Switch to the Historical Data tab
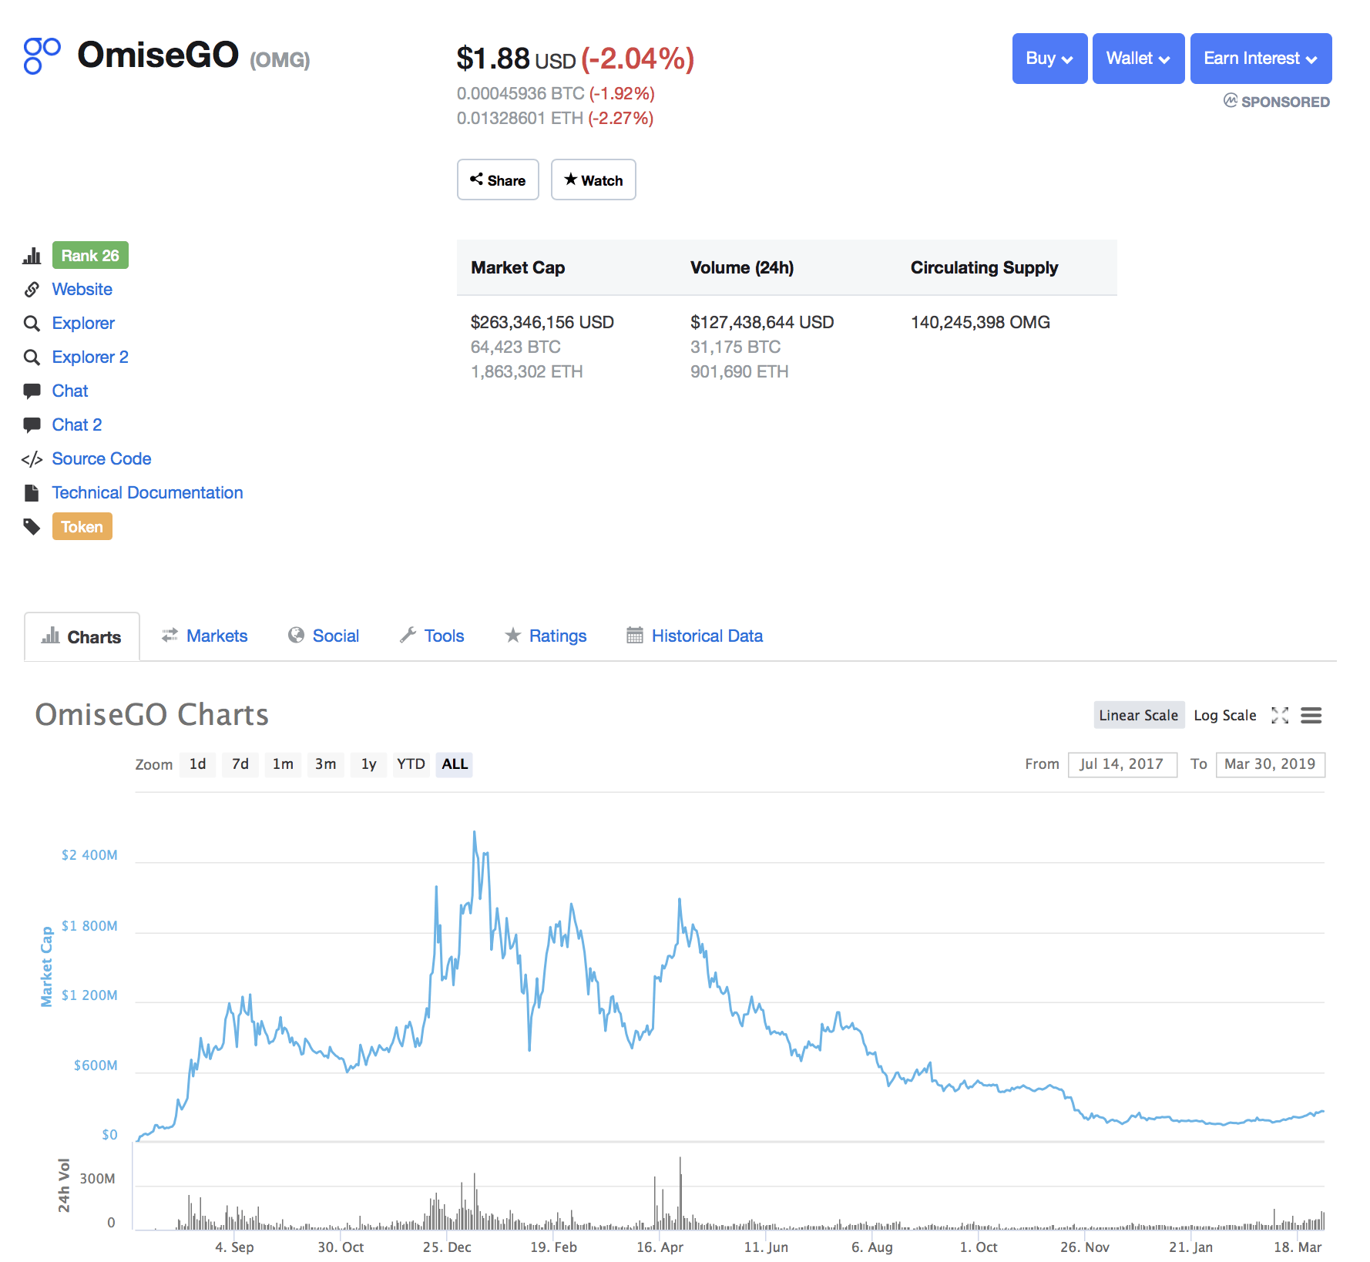 coord(694,636)
